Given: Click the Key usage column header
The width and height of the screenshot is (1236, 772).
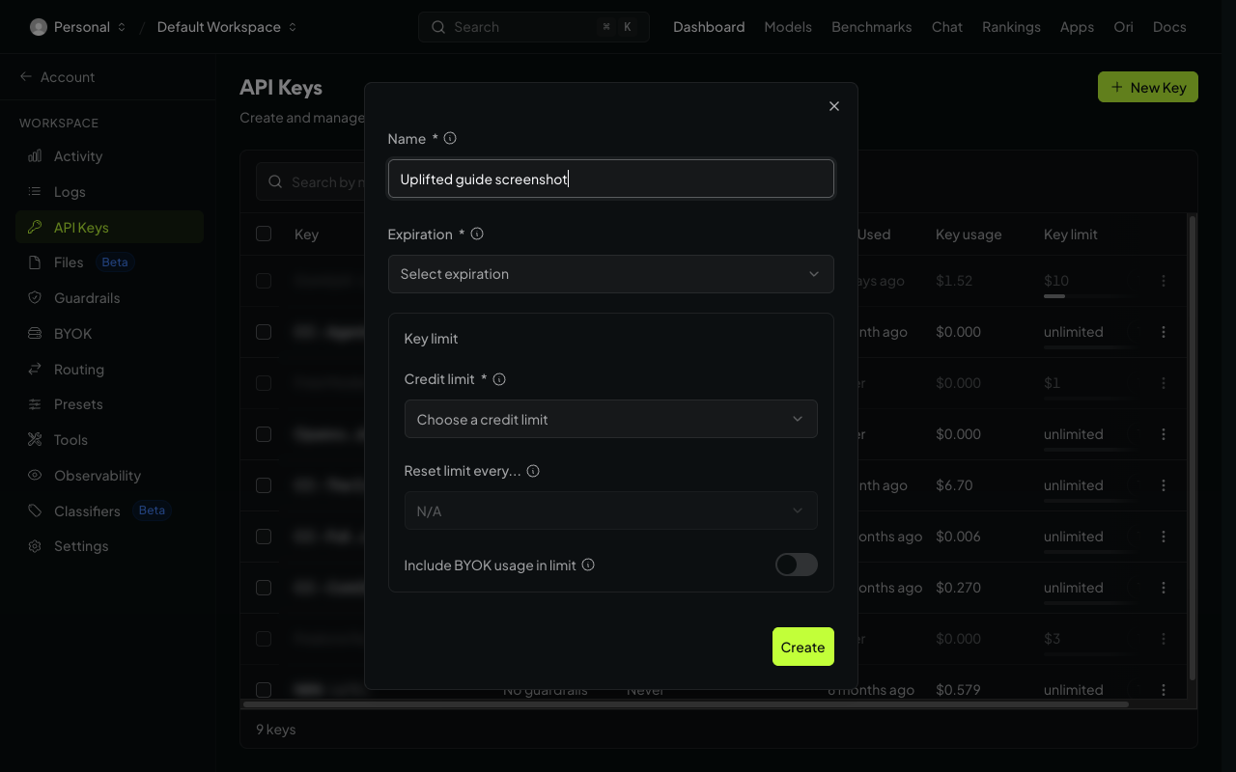Looking at the screenshot, I should [969, 234].
